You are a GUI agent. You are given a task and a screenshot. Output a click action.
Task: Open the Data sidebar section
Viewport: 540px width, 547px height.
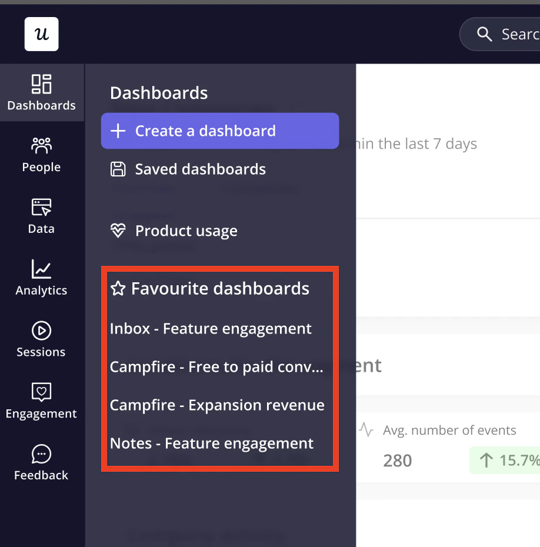click(x=42, y=216)
